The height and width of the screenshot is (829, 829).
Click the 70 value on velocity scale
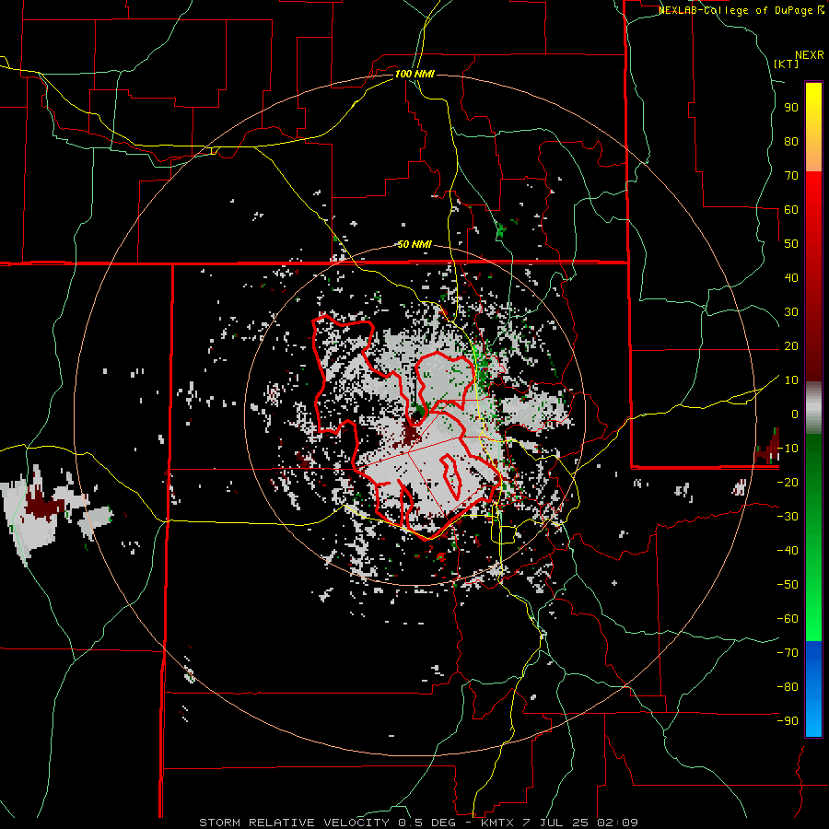[791, 176]
